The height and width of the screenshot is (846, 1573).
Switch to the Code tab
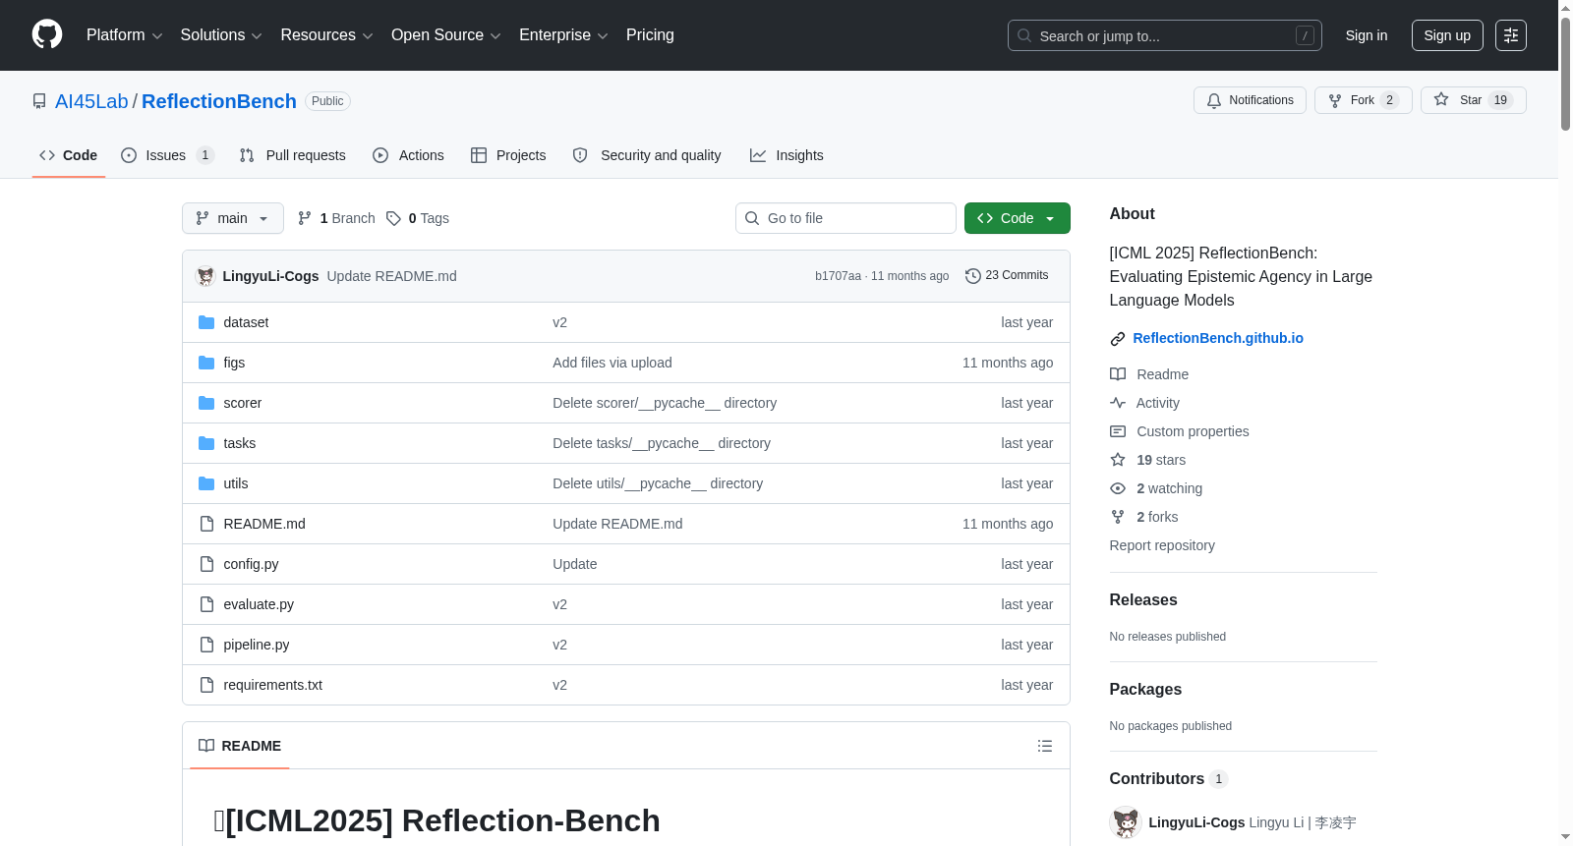pos(69,155)
